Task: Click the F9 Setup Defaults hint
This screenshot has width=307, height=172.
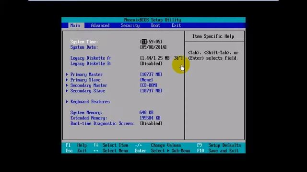Action: pyautogui.click(x=219, y=145)
